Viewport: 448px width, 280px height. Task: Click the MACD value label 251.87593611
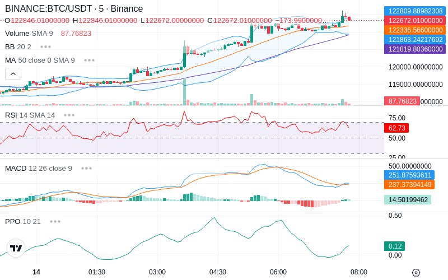[409, 175]
